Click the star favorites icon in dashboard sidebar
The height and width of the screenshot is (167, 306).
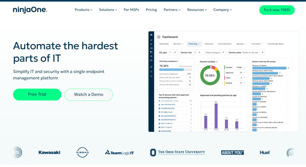pyautogui.click(x=151, y=72)
